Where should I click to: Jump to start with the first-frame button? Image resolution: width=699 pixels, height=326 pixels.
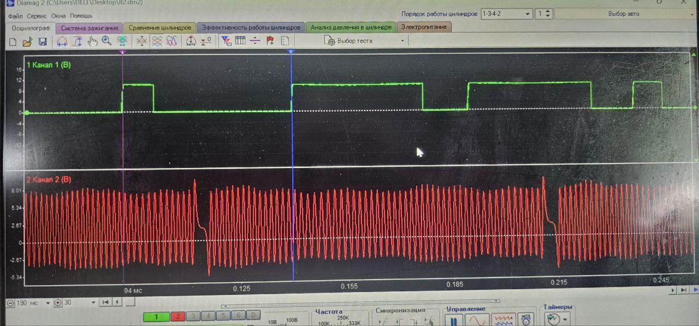tap(106, 302)
